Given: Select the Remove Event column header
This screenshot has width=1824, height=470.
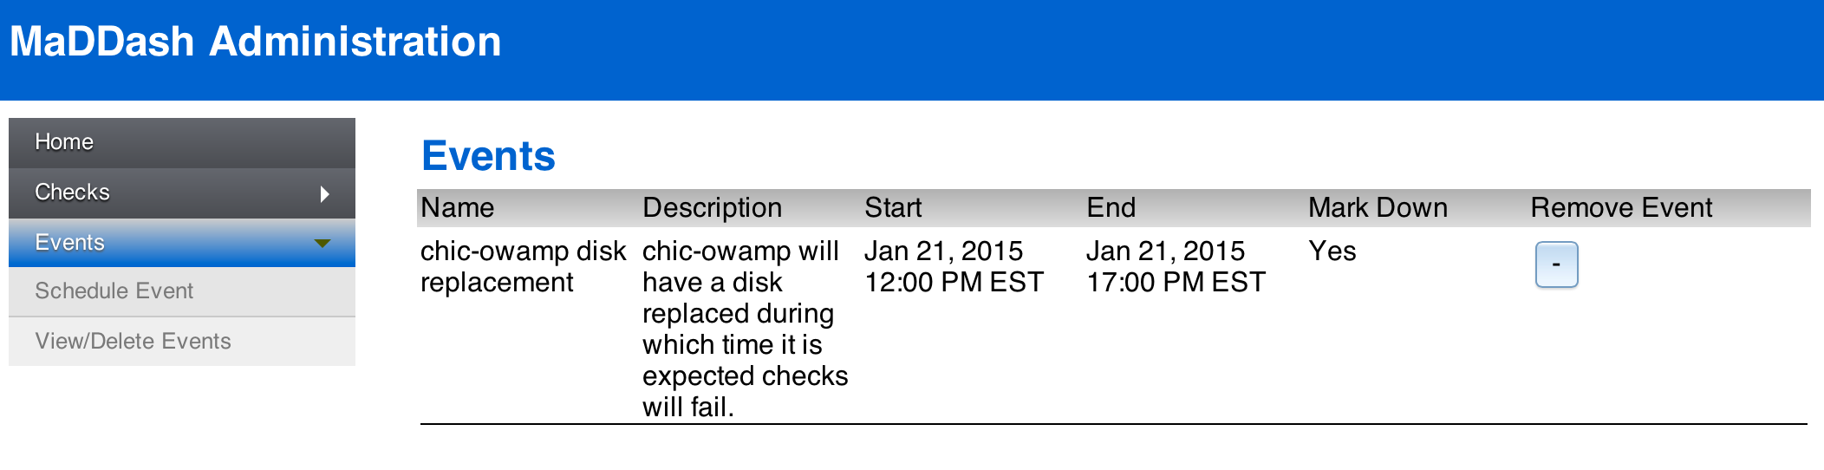Looking at the screenshot, I should point(1621,208).
